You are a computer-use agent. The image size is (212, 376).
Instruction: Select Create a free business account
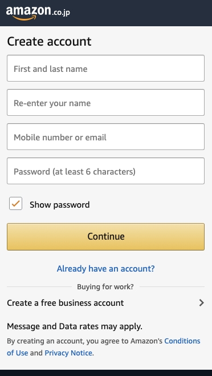click(105, 303)
